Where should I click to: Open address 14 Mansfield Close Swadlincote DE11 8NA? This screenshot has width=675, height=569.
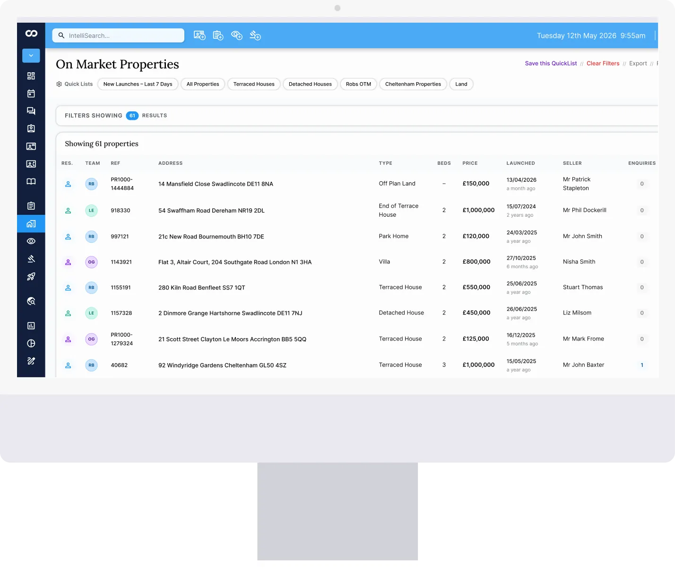pyautogui.click(x=216, y=184)
